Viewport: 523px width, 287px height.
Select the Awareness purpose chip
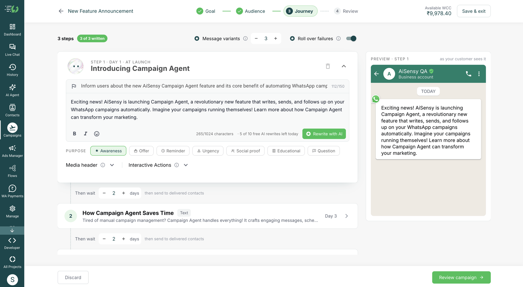[x=108, y=151]
